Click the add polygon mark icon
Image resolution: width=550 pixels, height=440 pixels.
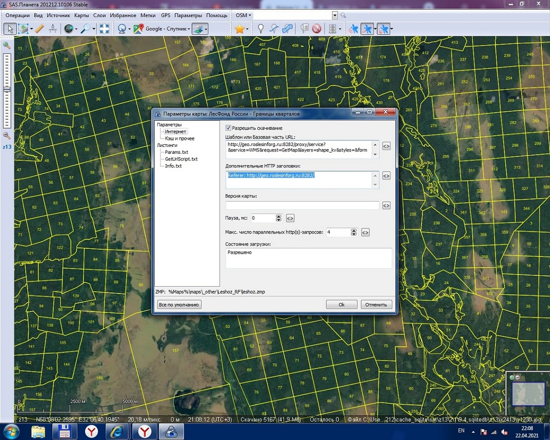point(287,29)
